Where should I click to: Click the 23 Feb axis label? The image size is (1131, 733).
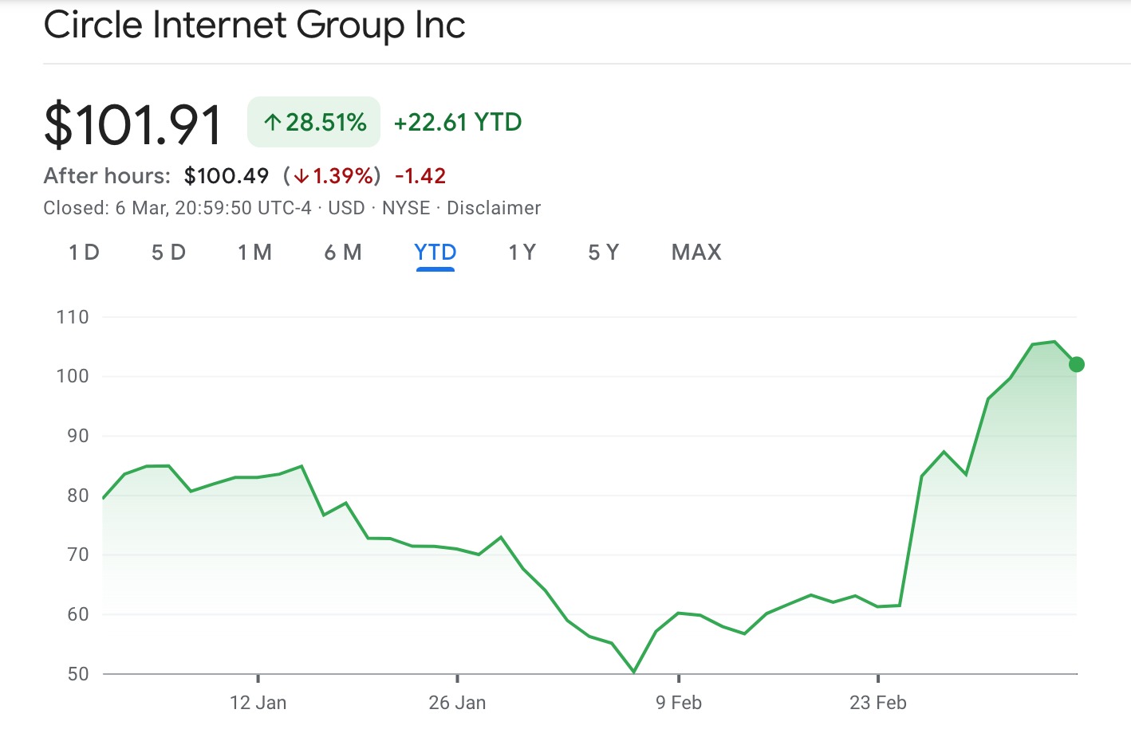point(877,702)
